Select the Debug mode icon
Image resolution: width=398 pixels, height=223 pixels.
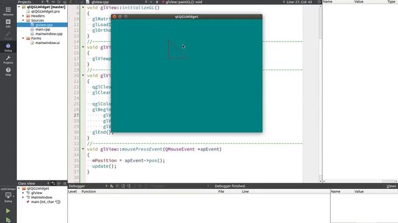pyautogui.click(x=8, y=47)
